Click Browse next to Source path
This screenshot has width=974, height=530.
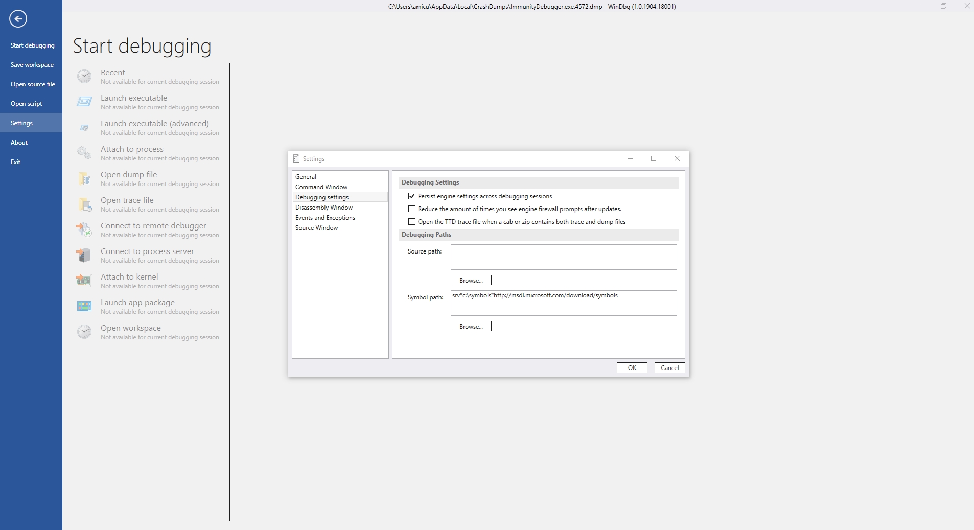coord(470,280)
